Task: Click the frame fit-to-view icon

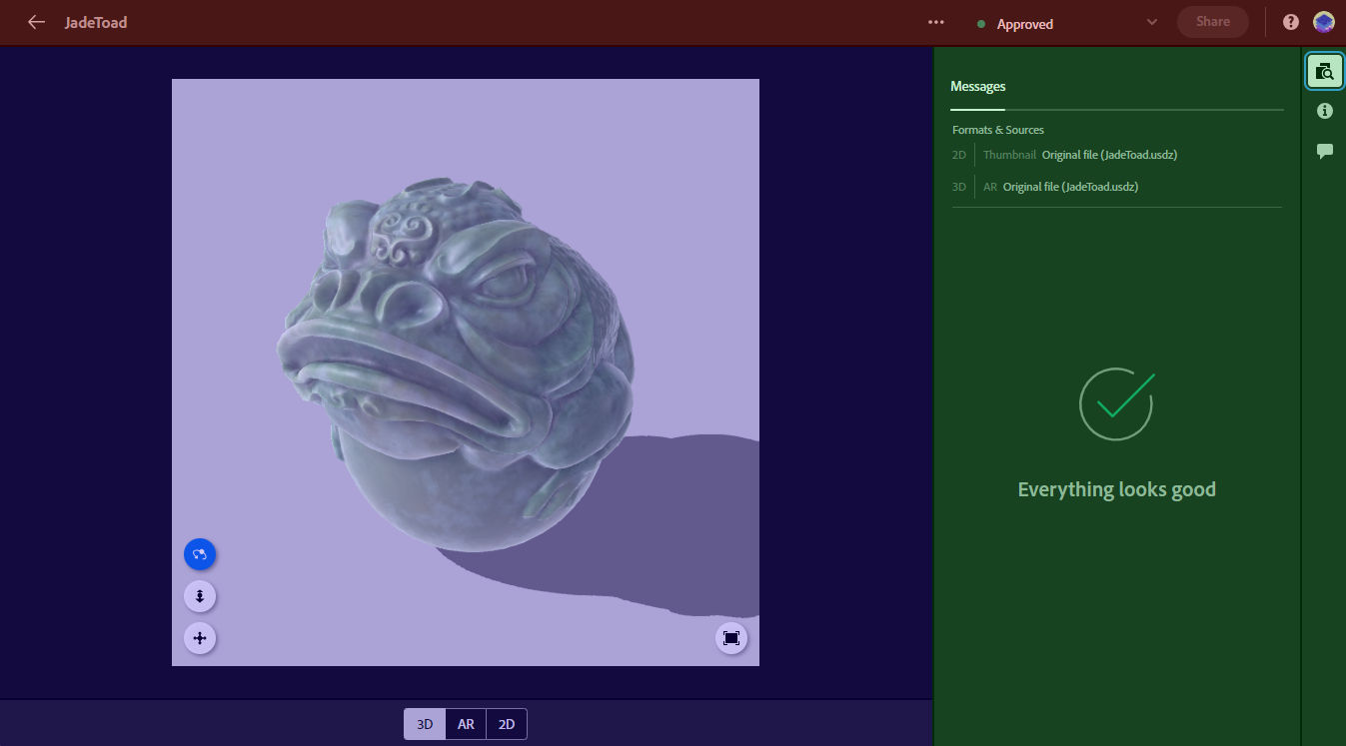Action: click(x=731, y=638)
